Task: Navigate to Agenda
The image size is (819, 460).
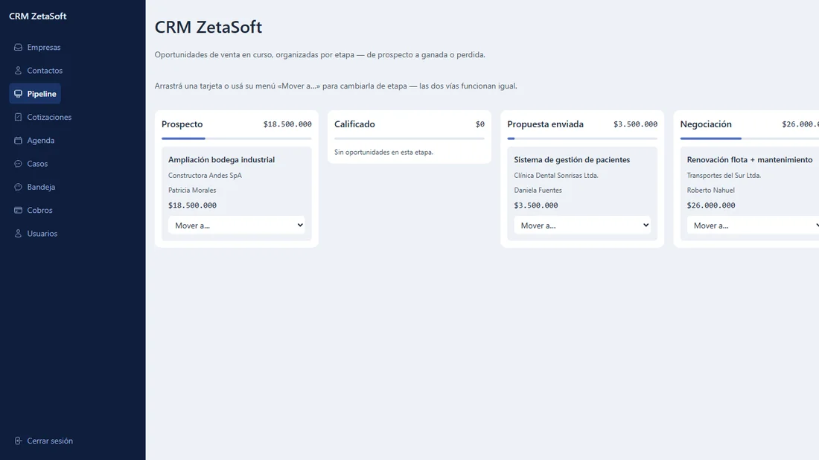Action: pos(34,141)
